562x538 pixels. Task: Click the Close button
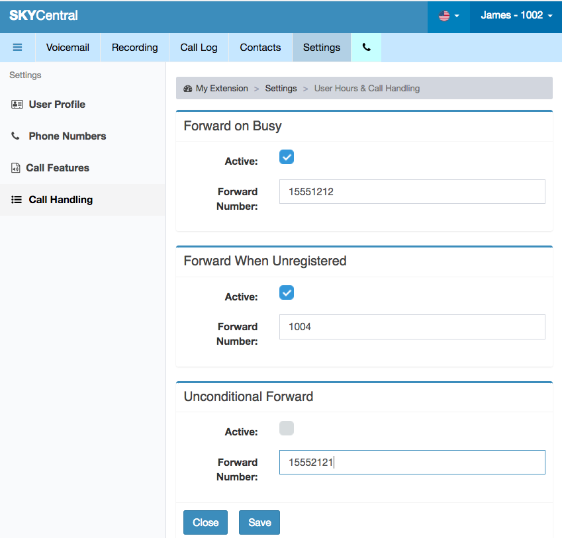tap(205, 522)
